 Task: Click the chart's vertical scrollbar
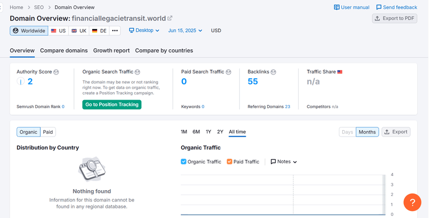384,194
